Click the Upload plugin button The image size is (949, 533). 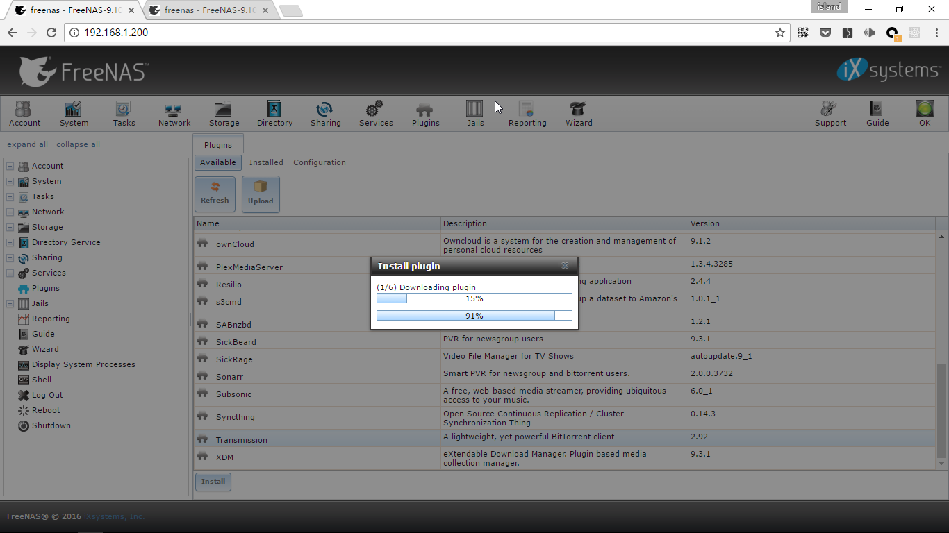tap(261, 194)
